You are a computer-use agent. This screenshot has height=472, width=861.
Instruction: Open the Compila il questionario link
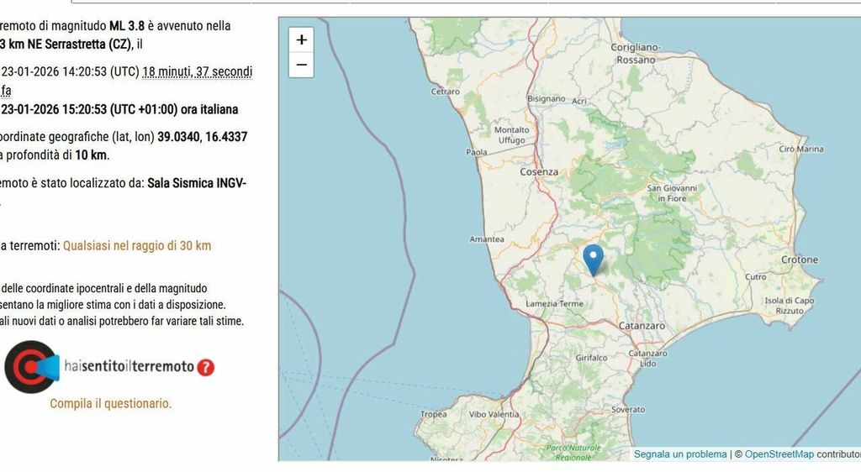pos(110,403)
